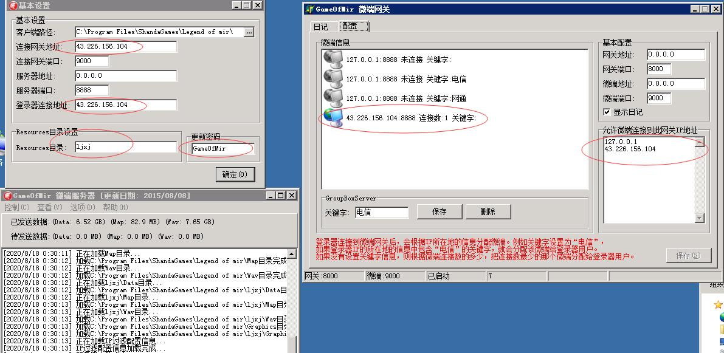Click the Resources目录 field containing ljxj

click(126, 147)
